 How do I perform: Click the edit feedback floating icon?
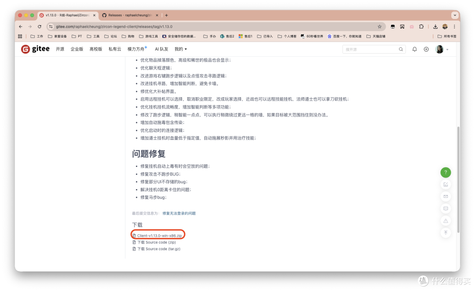click(x=446, y=185)
